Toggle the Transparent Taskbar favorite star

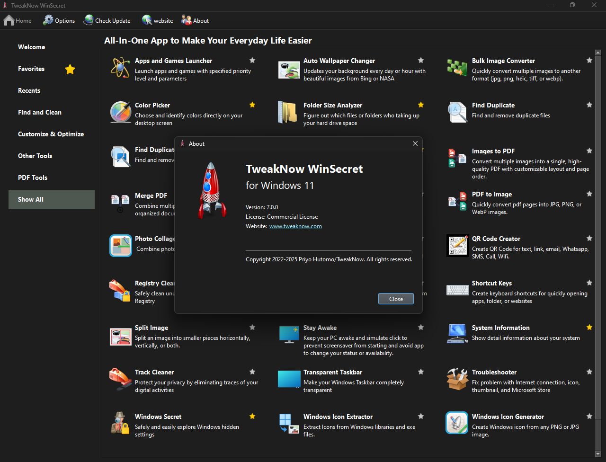(421, 372)
